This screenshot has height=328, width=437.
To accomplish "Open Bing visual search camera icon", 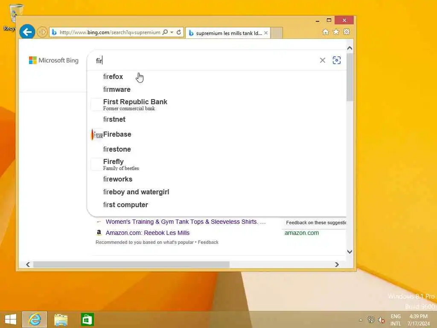I will (x=337, y=60).
